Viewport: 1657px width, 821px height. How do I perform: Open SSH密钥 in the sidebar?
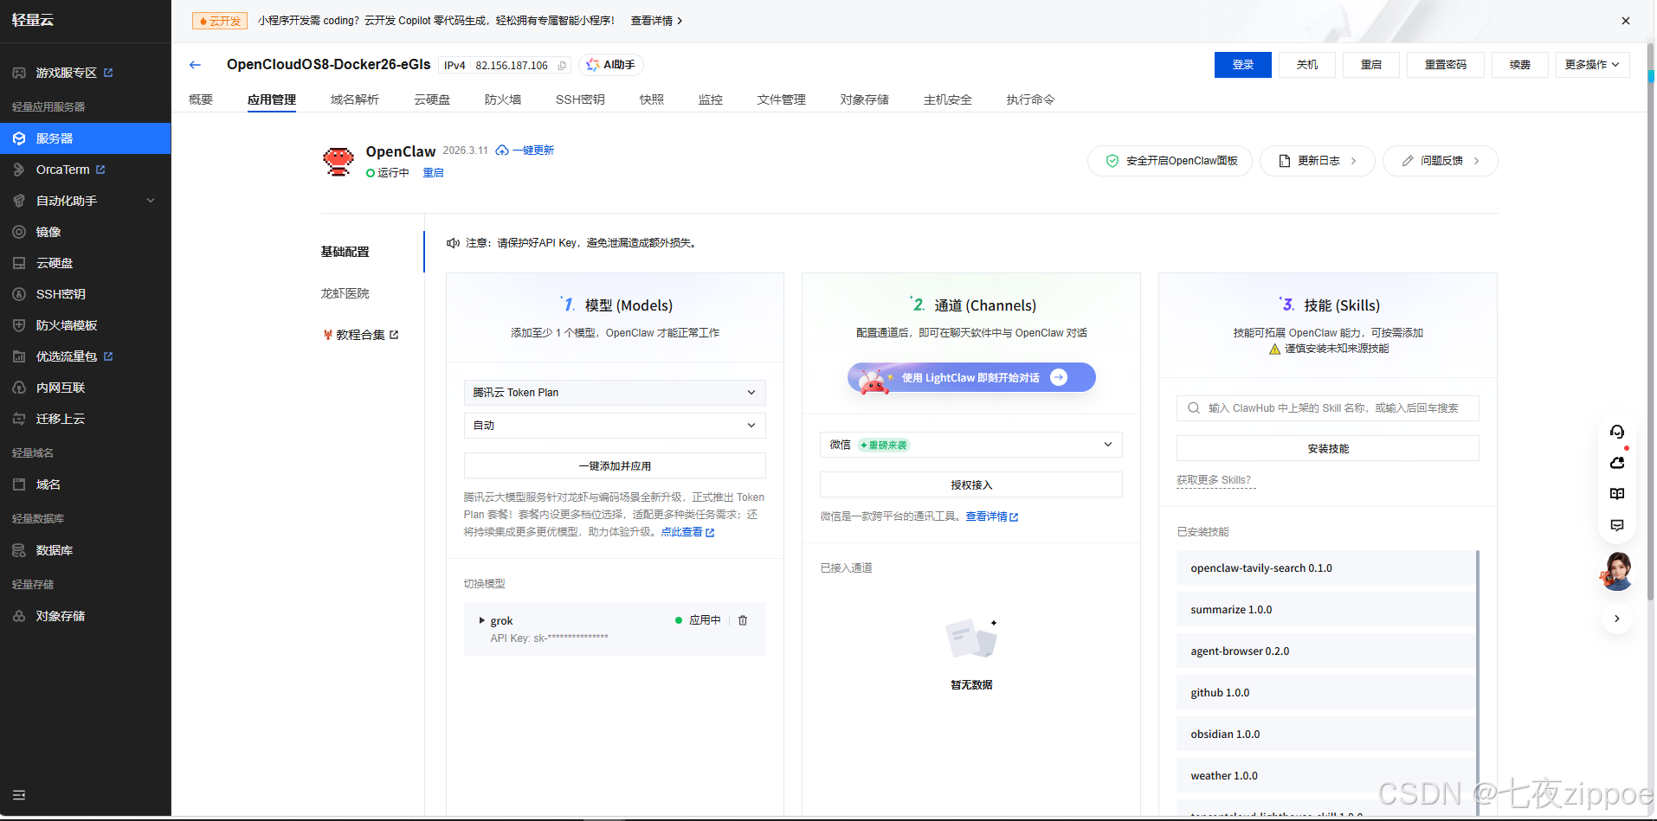point(61,294)
